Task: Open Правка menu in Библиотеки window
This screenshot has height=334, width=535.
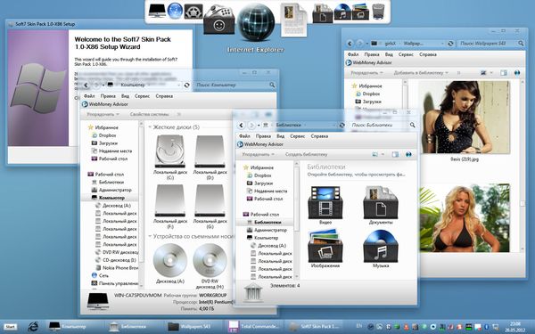Action: coord(263,136)
